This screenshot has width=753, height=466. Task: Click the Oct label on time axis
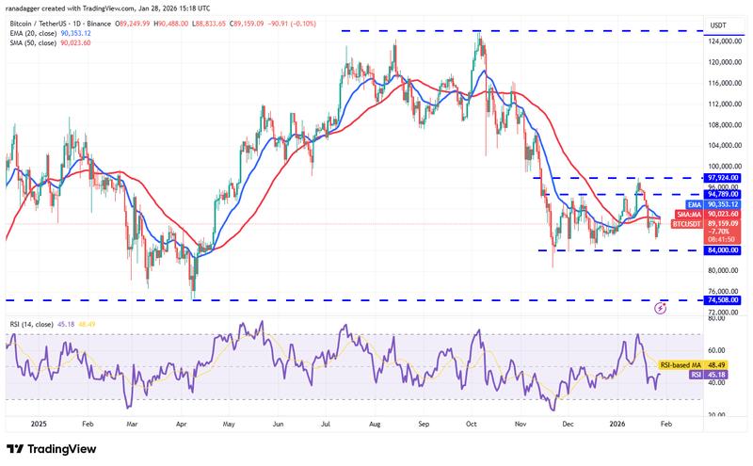470,425
